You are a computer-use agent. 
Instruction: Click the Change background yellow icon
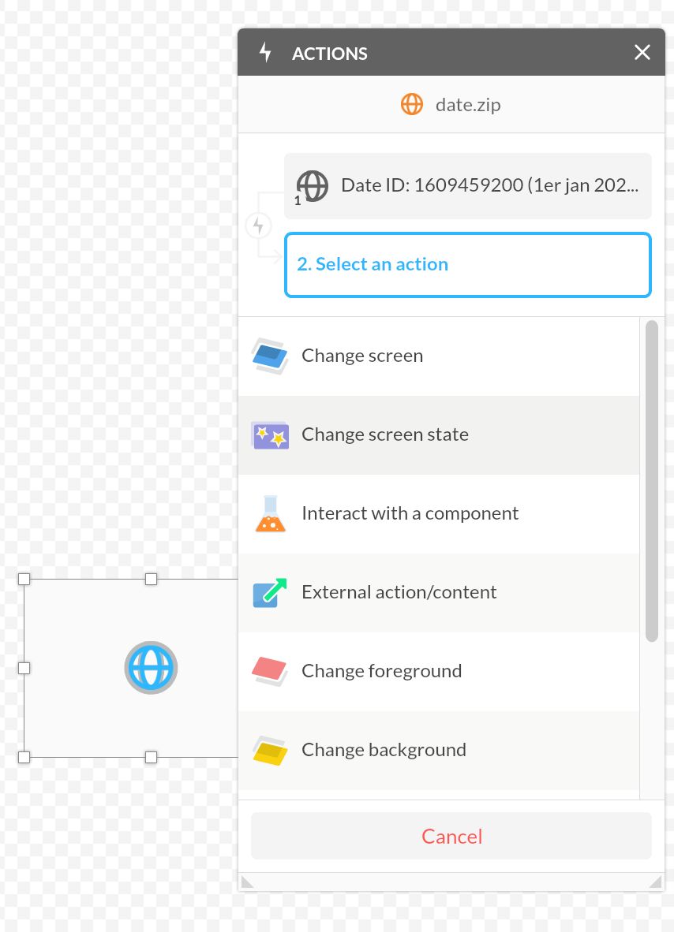(271, 750)
